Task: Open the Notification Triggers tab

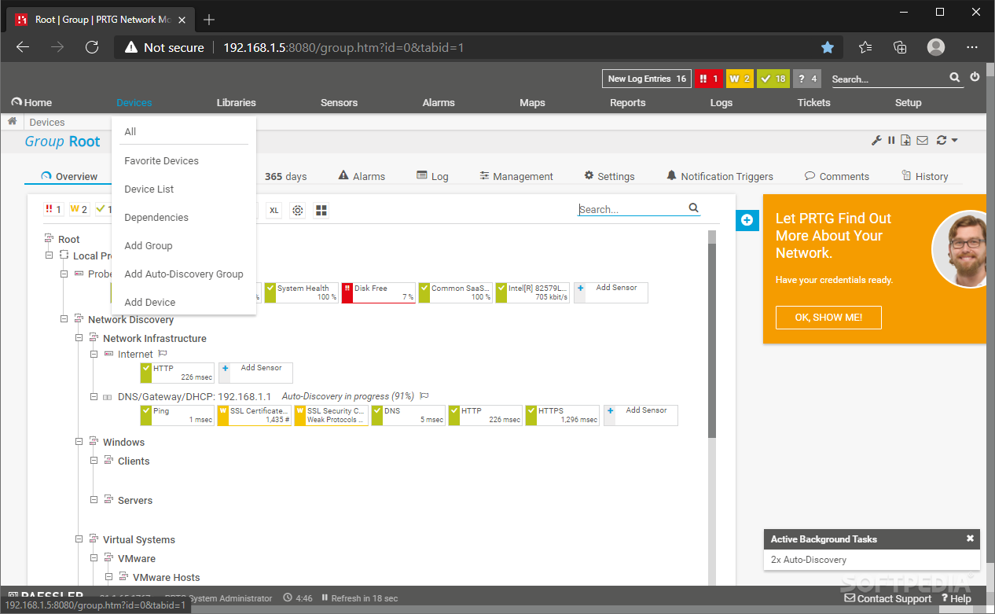Action: (720, 176)
